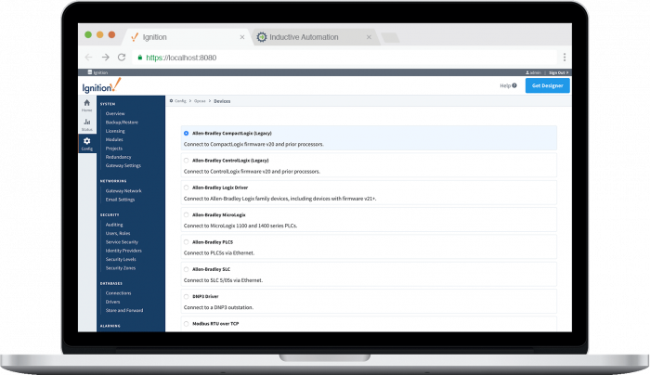Switch to Inductive Automation tab

314,37
